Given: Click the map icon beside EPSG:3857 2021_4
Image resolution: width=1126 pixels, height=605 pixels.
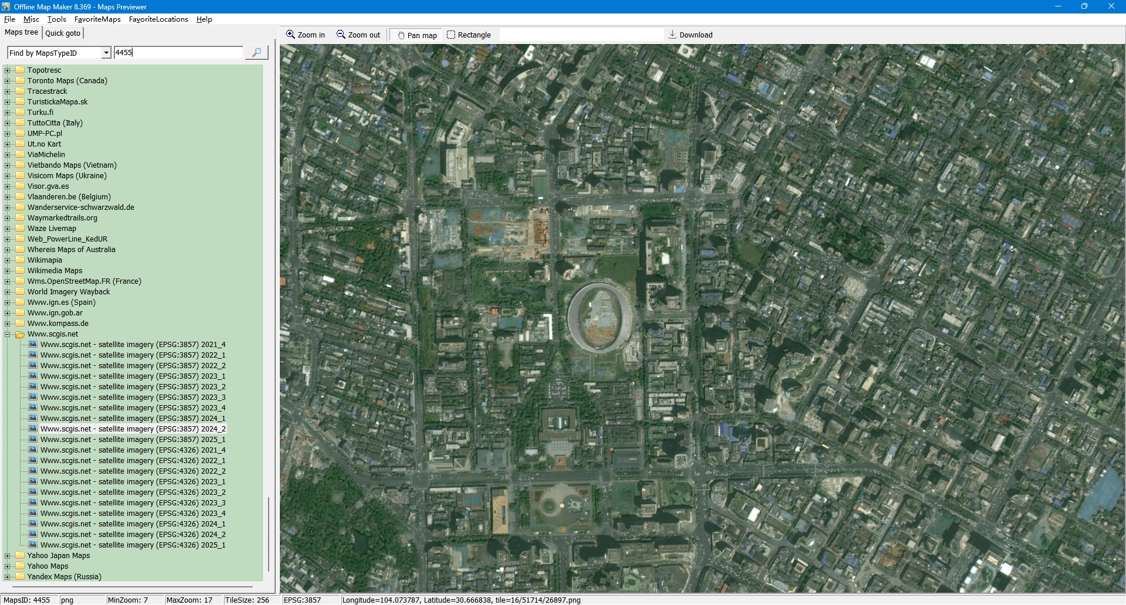Looking at the screenshot, I should coord(33,345).
